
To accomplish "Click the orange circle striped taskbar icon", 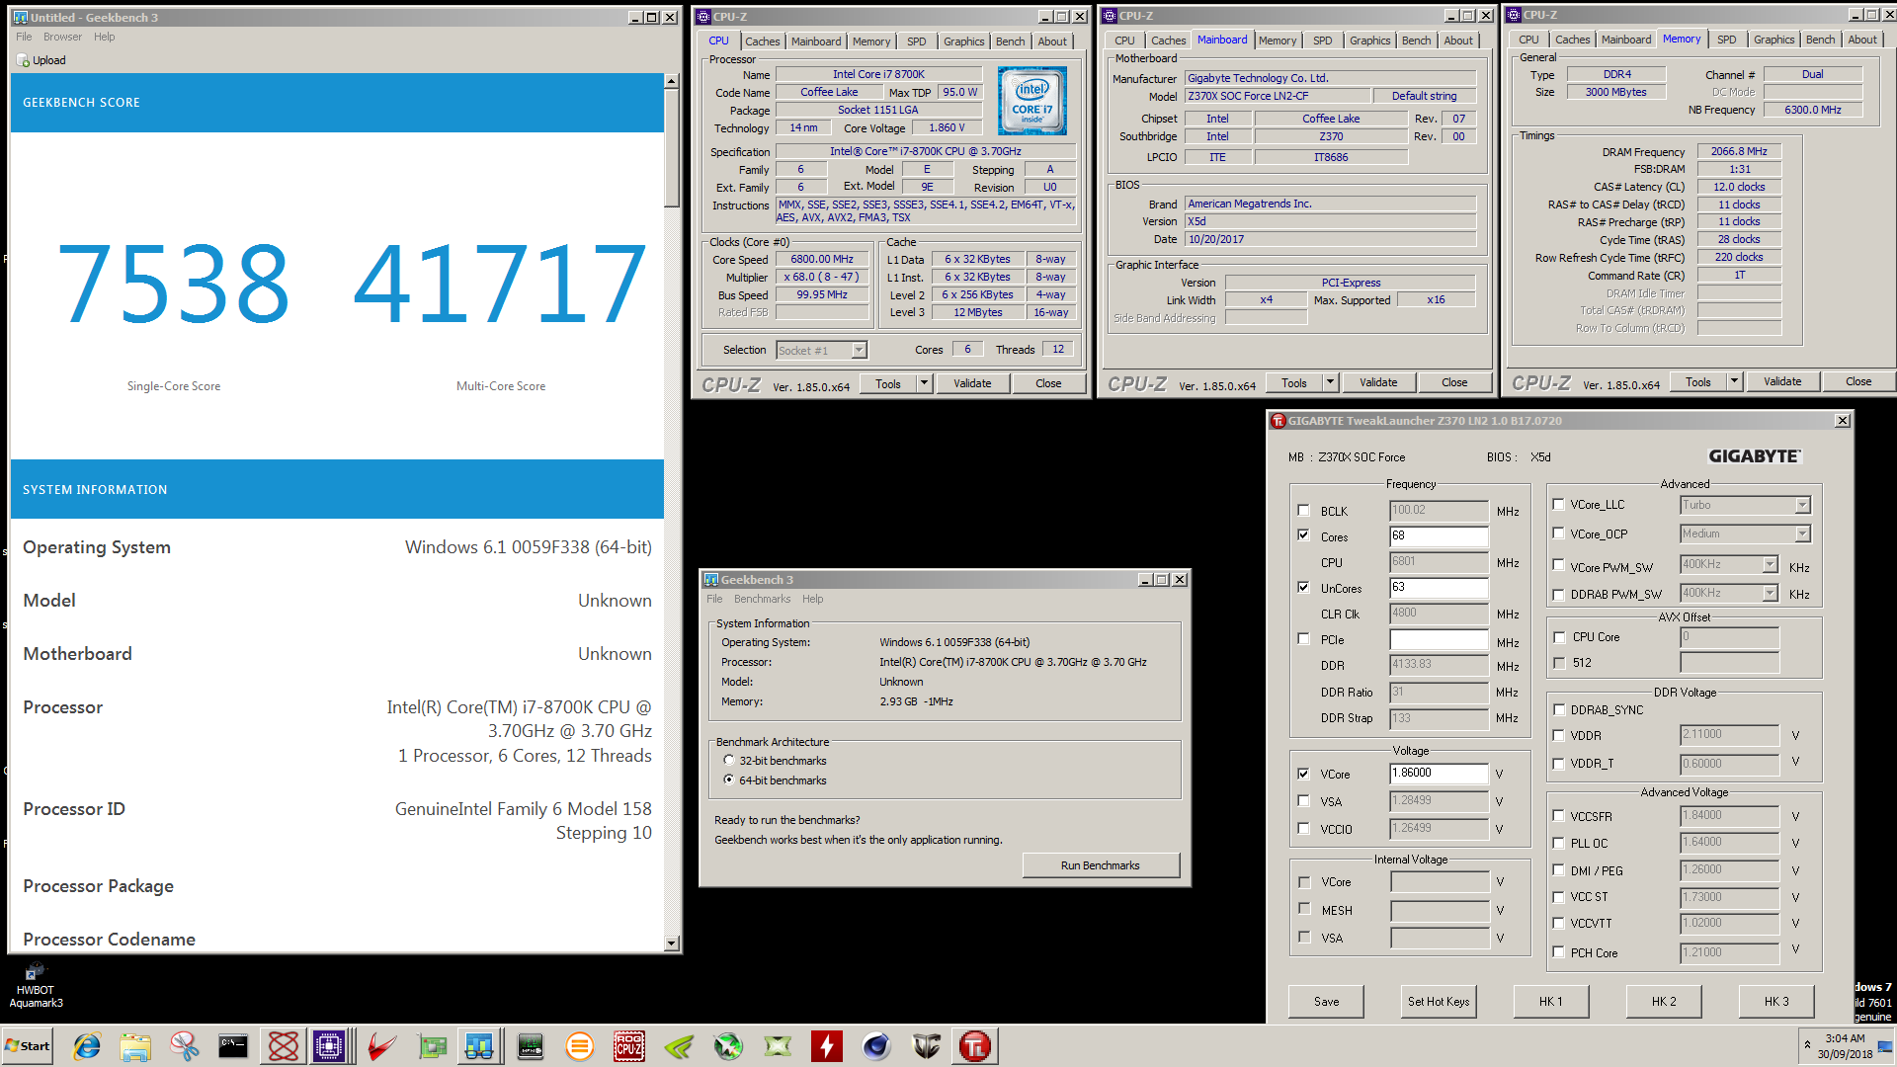I will 580,1046.
